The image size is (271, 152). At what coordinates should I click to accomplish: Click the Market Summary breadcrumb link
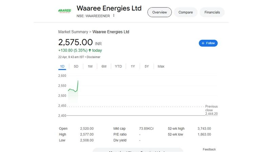click(x=73, y=32)
